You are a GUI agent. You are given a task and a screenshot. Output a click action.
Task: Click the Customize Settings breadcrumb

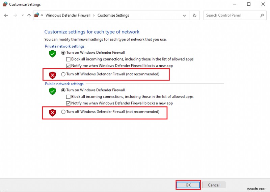pos(113,15)
